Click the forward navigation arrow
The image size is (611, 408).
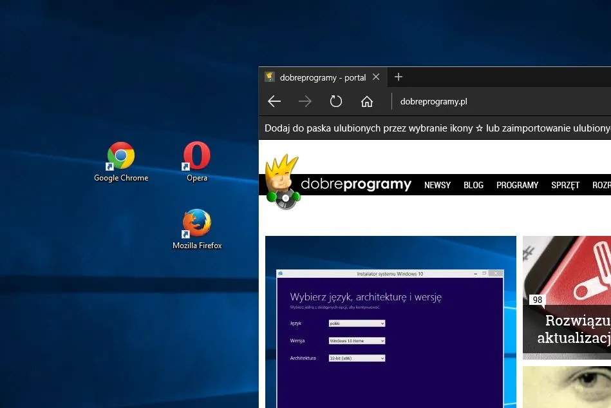[305, 101]
